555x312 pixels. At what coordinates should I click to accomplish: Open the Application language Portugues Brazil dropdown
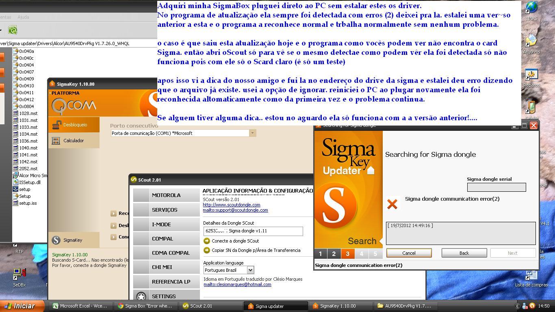coord(250,270)
